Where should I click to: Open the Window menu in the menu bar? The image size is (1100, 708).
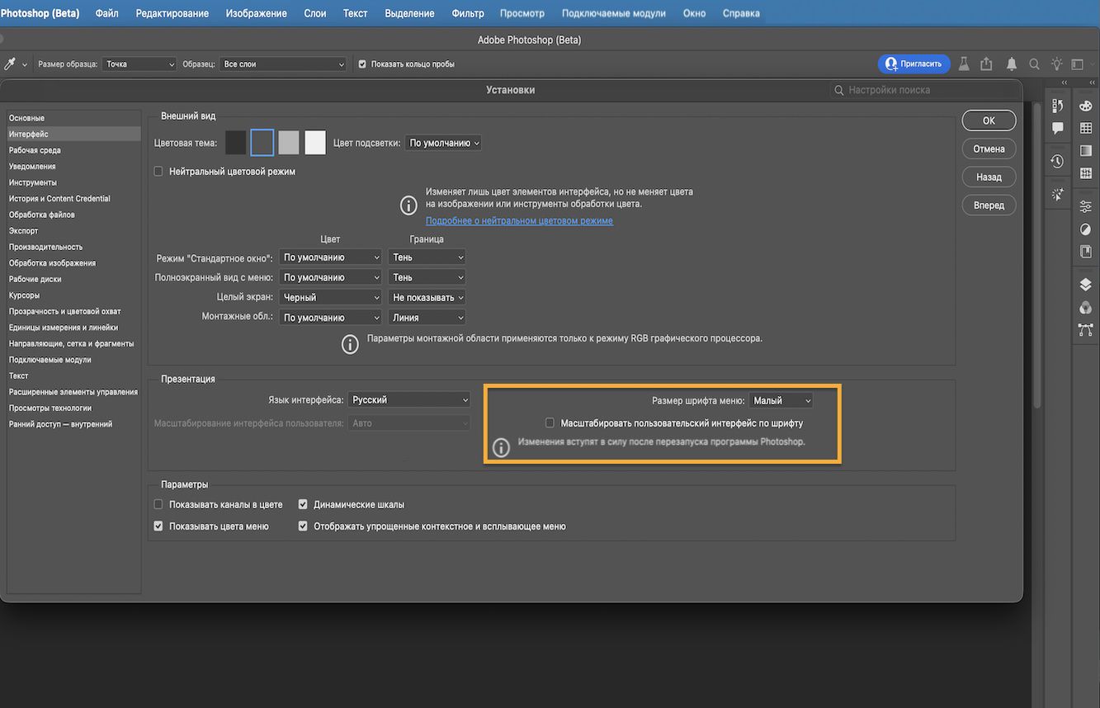694,12
